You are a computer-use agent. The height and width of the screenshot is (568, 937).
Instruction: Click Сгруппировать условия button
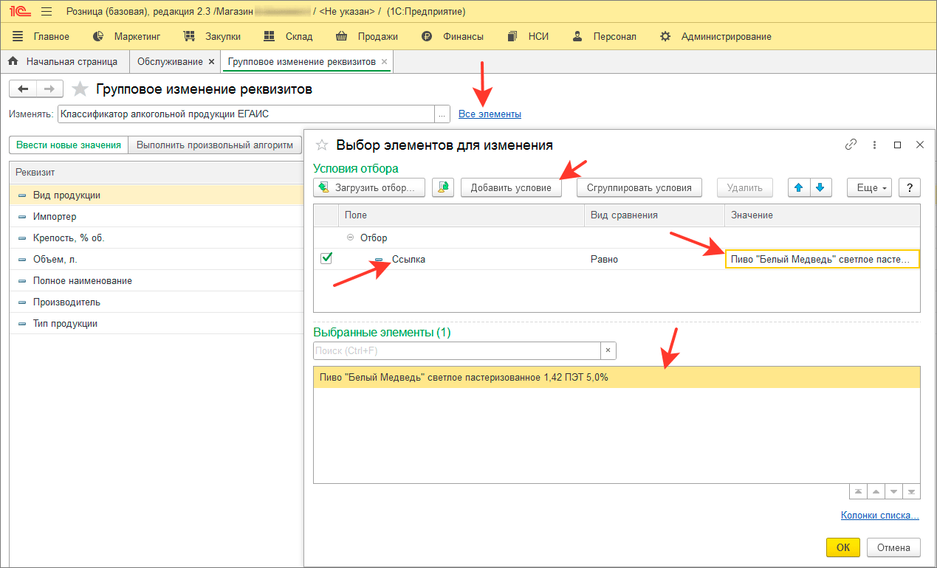click(639, 187)
